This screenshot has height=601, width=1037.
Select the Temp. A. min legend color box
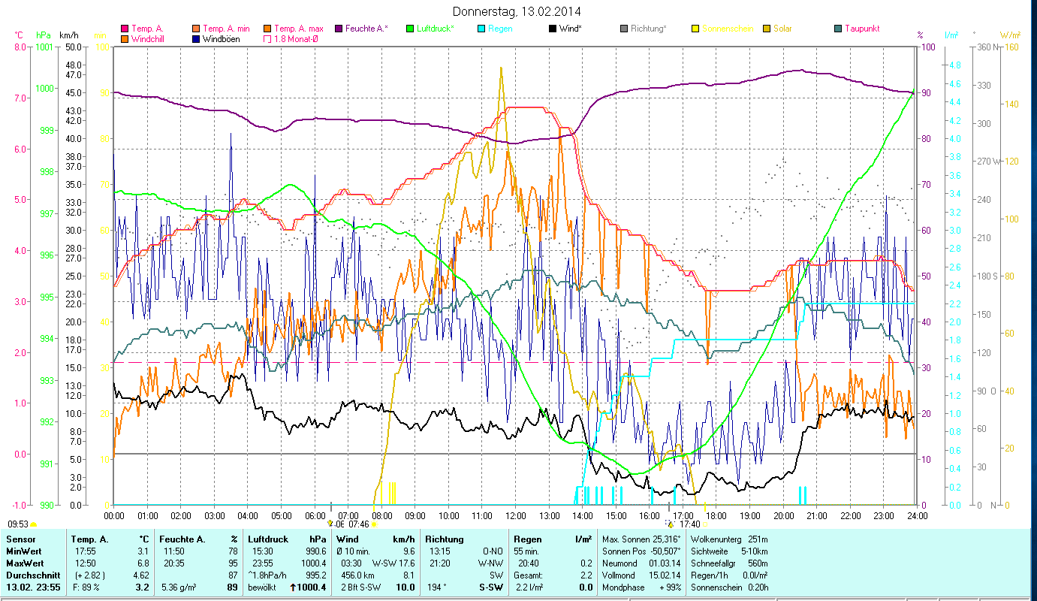point(196,29)
